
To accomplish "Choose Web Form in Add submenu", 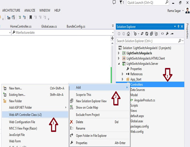I will click(15, 141).
